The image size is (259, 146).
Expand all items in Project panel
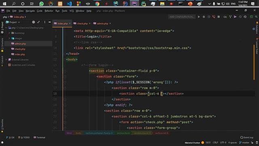[x=38, y=22]
